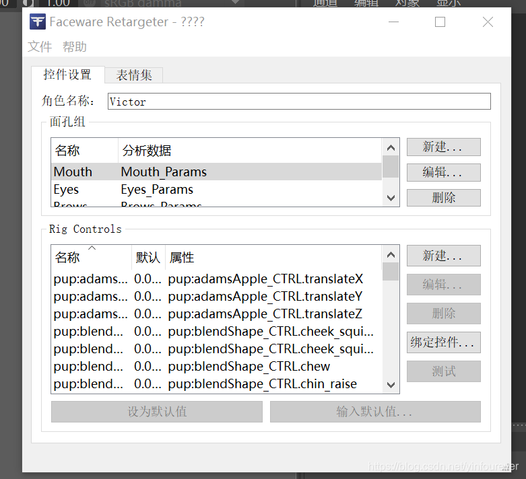
Task: Open the 文件 menu
Action: pyautogui.click(x=40, y=46)
